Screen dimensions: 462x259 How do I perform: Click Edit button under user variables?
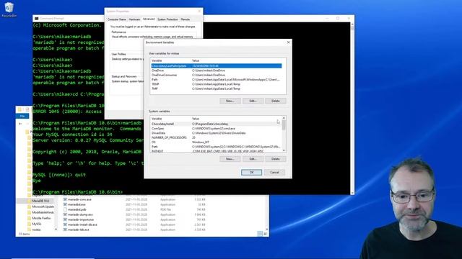[x=253, y=101]
